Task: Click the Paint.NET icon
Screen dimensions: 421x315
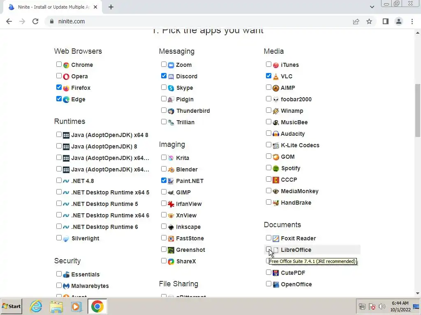Action: click(x=171, y=181)
